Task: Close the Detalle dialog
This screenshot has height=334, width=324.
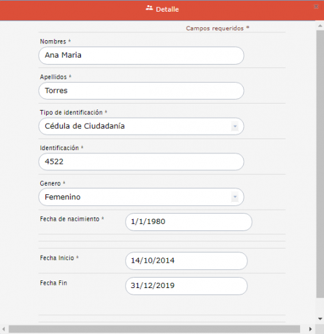Action: pos(316,6)
